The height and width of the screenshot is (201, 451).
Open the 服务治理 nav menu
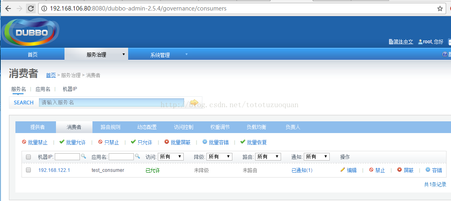[x=97, y=55]
